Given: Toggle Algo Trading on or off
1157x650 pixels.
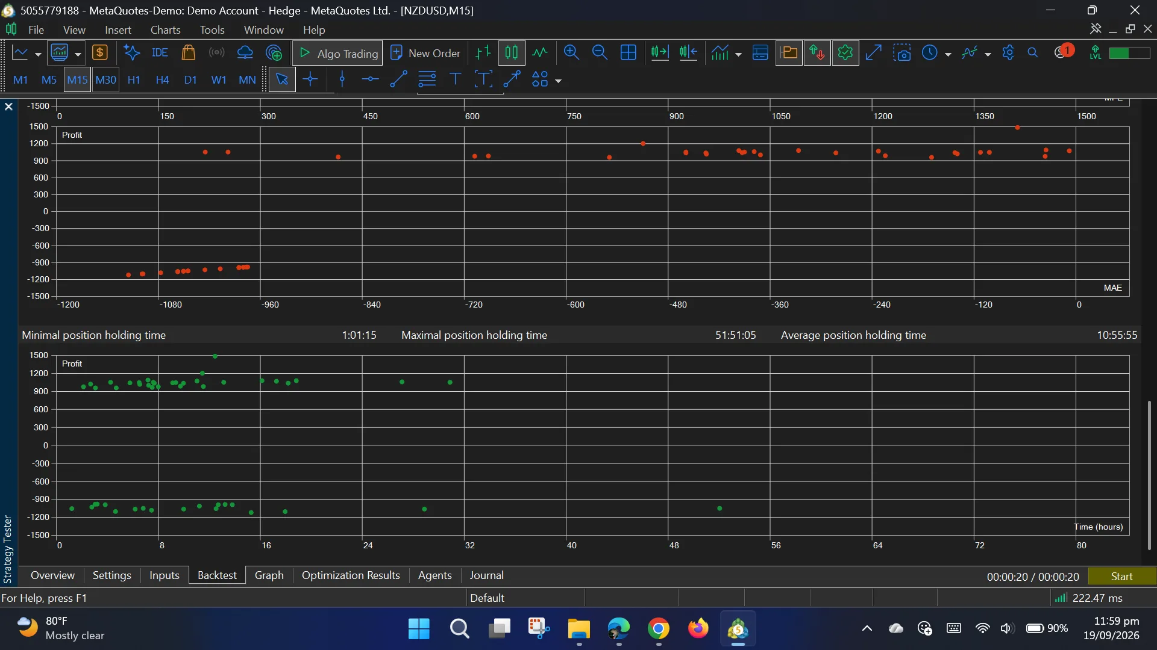Looking at the screenshot, I should click(x=337, y=53).
